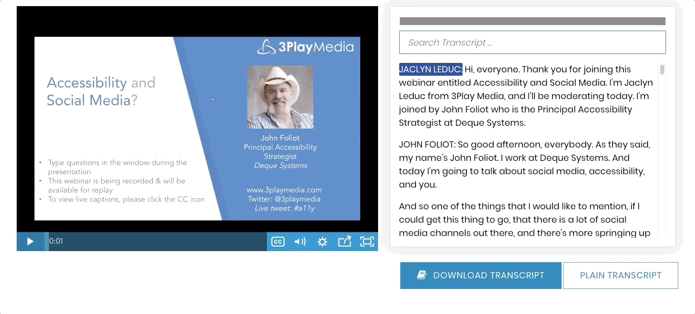Click the 3PlayMedia logo on the slide
Screen dimensions: 695x314
(x=306, y=47)
